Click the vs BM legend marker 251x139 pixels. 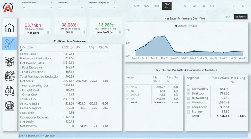(189, 26)
